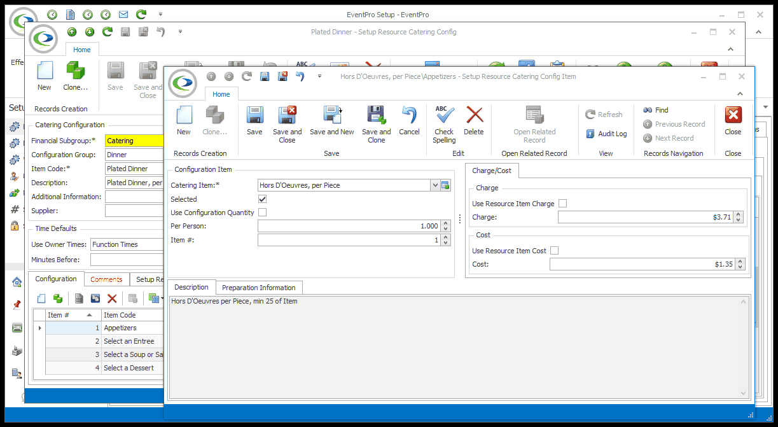The height and width of the screenshot is (427, 778).
Task: Open the Catering Item lookup button
Action: [x=445, y=186]
